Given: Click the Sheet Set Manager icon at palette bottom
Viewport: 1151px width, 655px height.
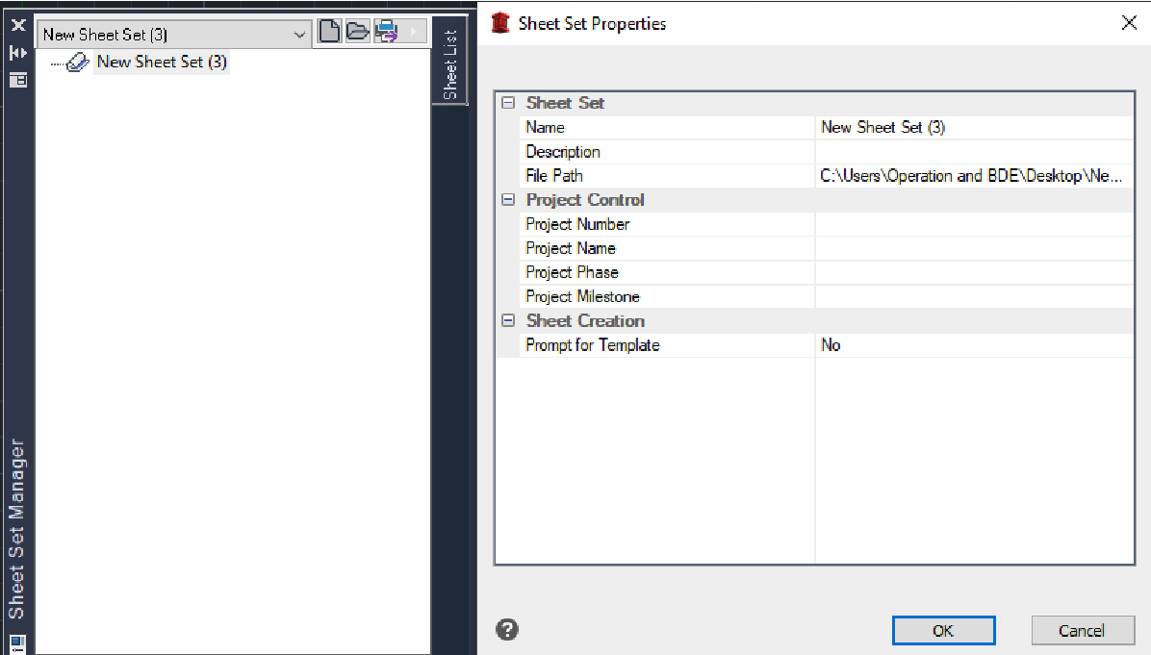Looking at the screenshot, I should 17,643.
